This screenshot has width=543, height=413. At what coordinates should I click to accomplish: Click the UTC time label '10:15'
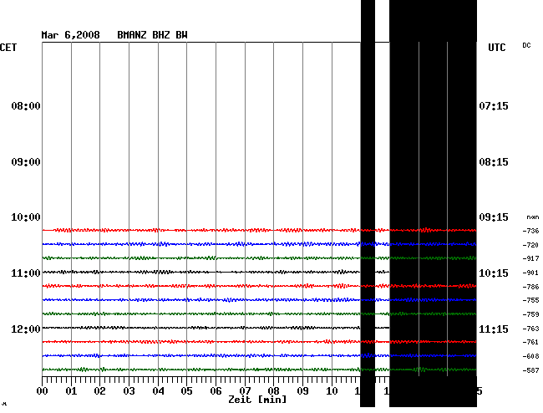pos(494,273)
